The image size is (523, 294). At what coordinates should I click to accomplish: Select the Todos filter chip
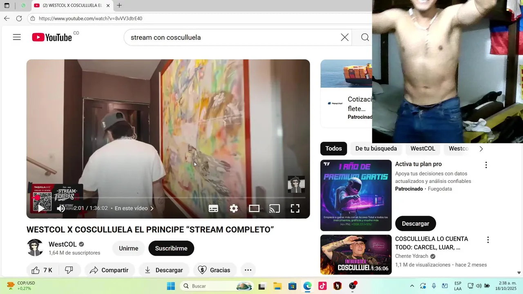point(333,149)
